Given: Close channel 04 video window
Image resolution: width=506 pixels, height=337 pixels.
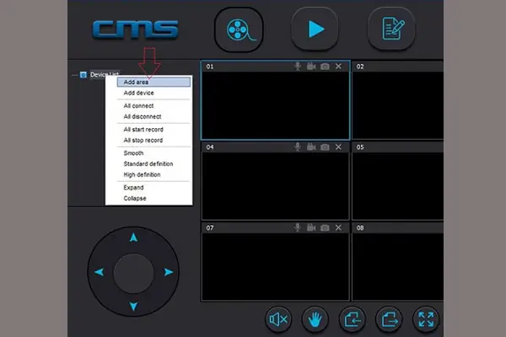Looking at the screenshot, I should coord(338,147).
